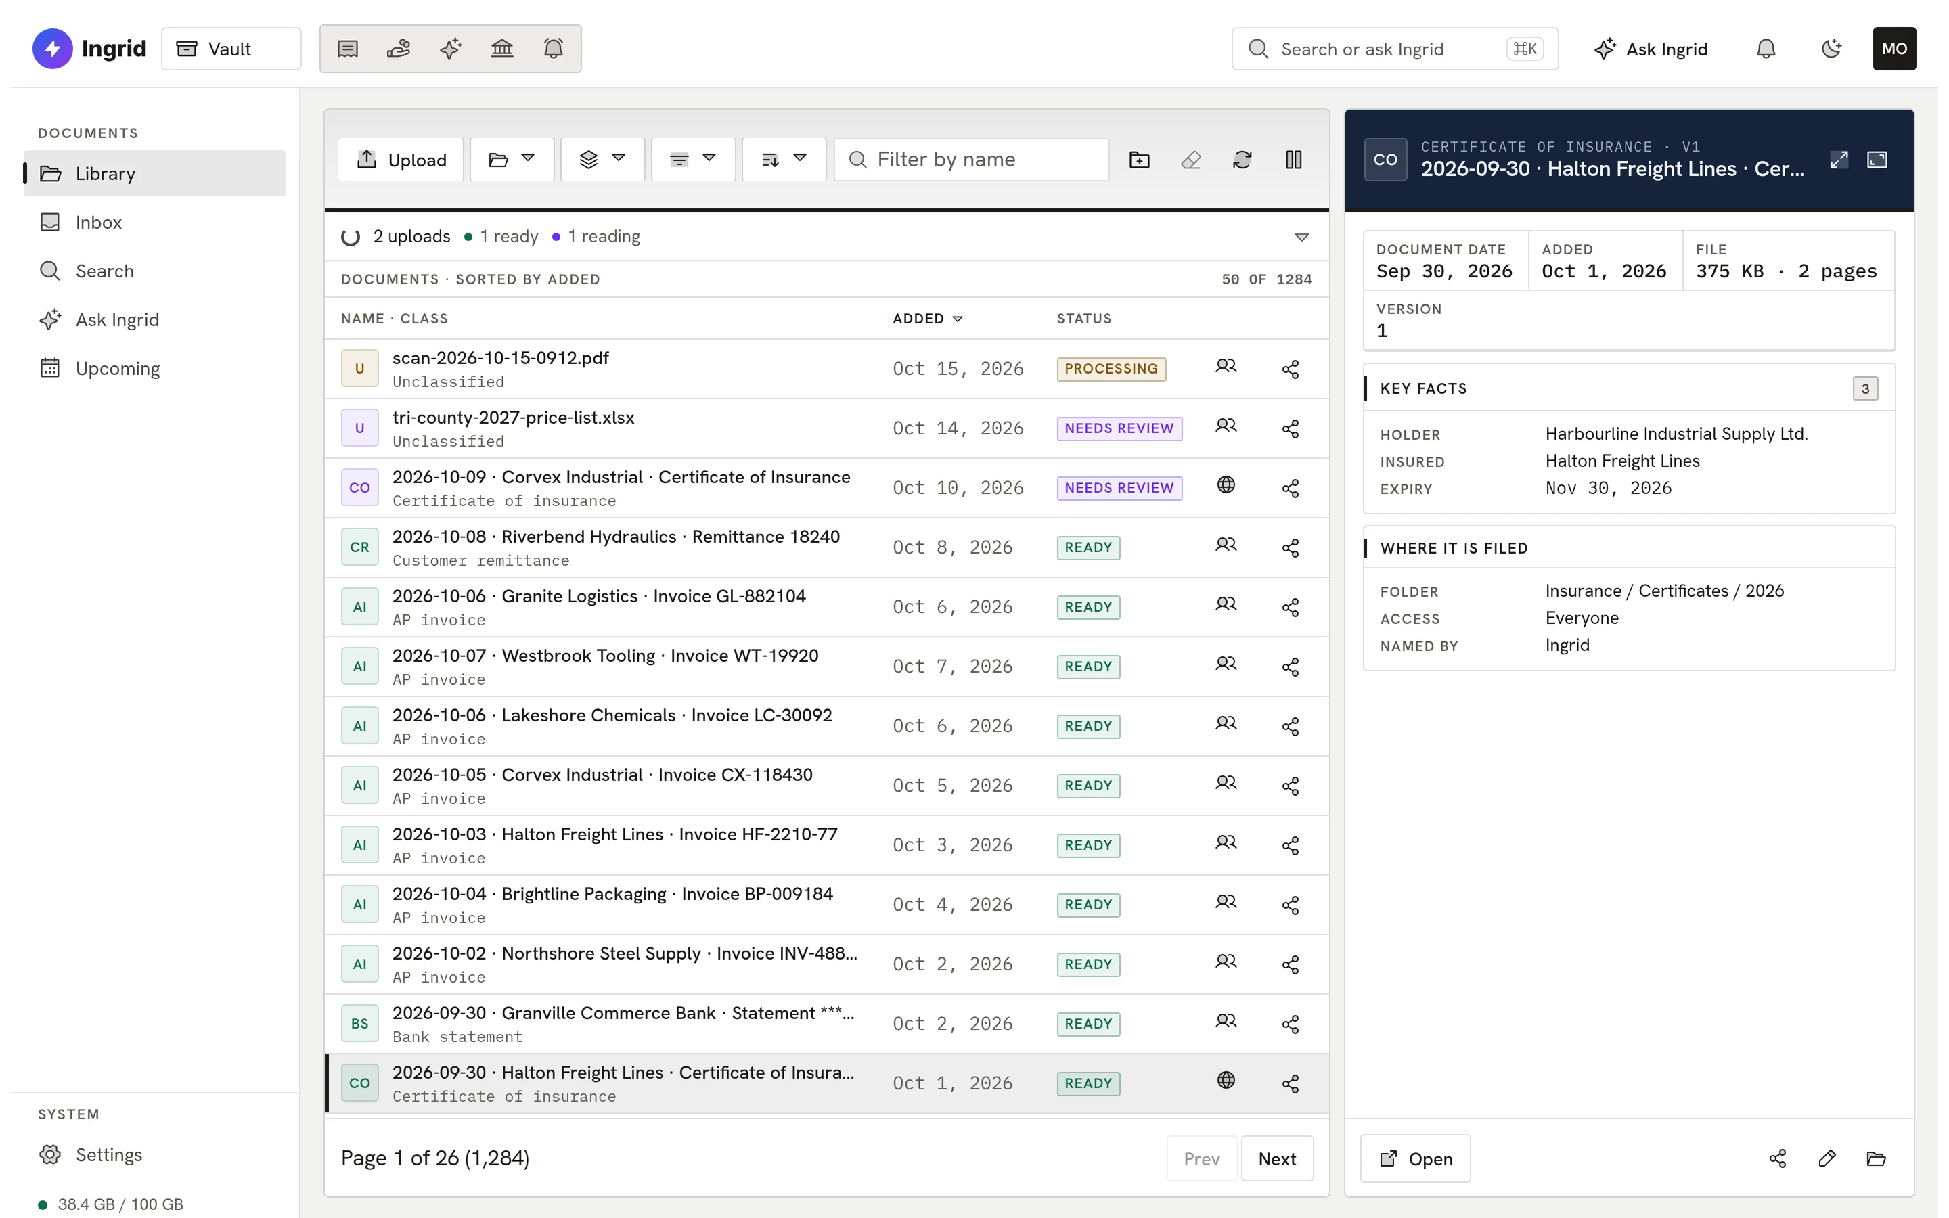
Task: Open the inbox icon in top toolbar
Action: pyautogui.click(x=347, y=49)
